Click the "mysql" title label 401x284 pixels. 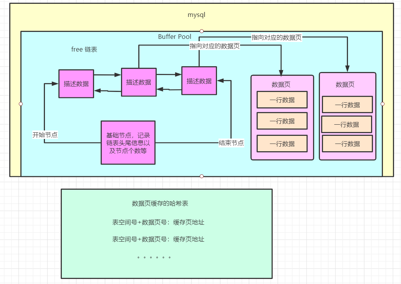click(x=196, y=15)
